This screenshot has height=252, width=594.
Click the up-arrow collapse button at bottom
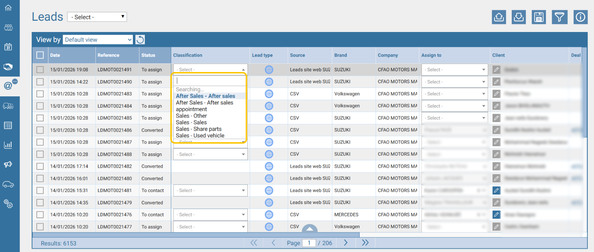click(309, 228)
